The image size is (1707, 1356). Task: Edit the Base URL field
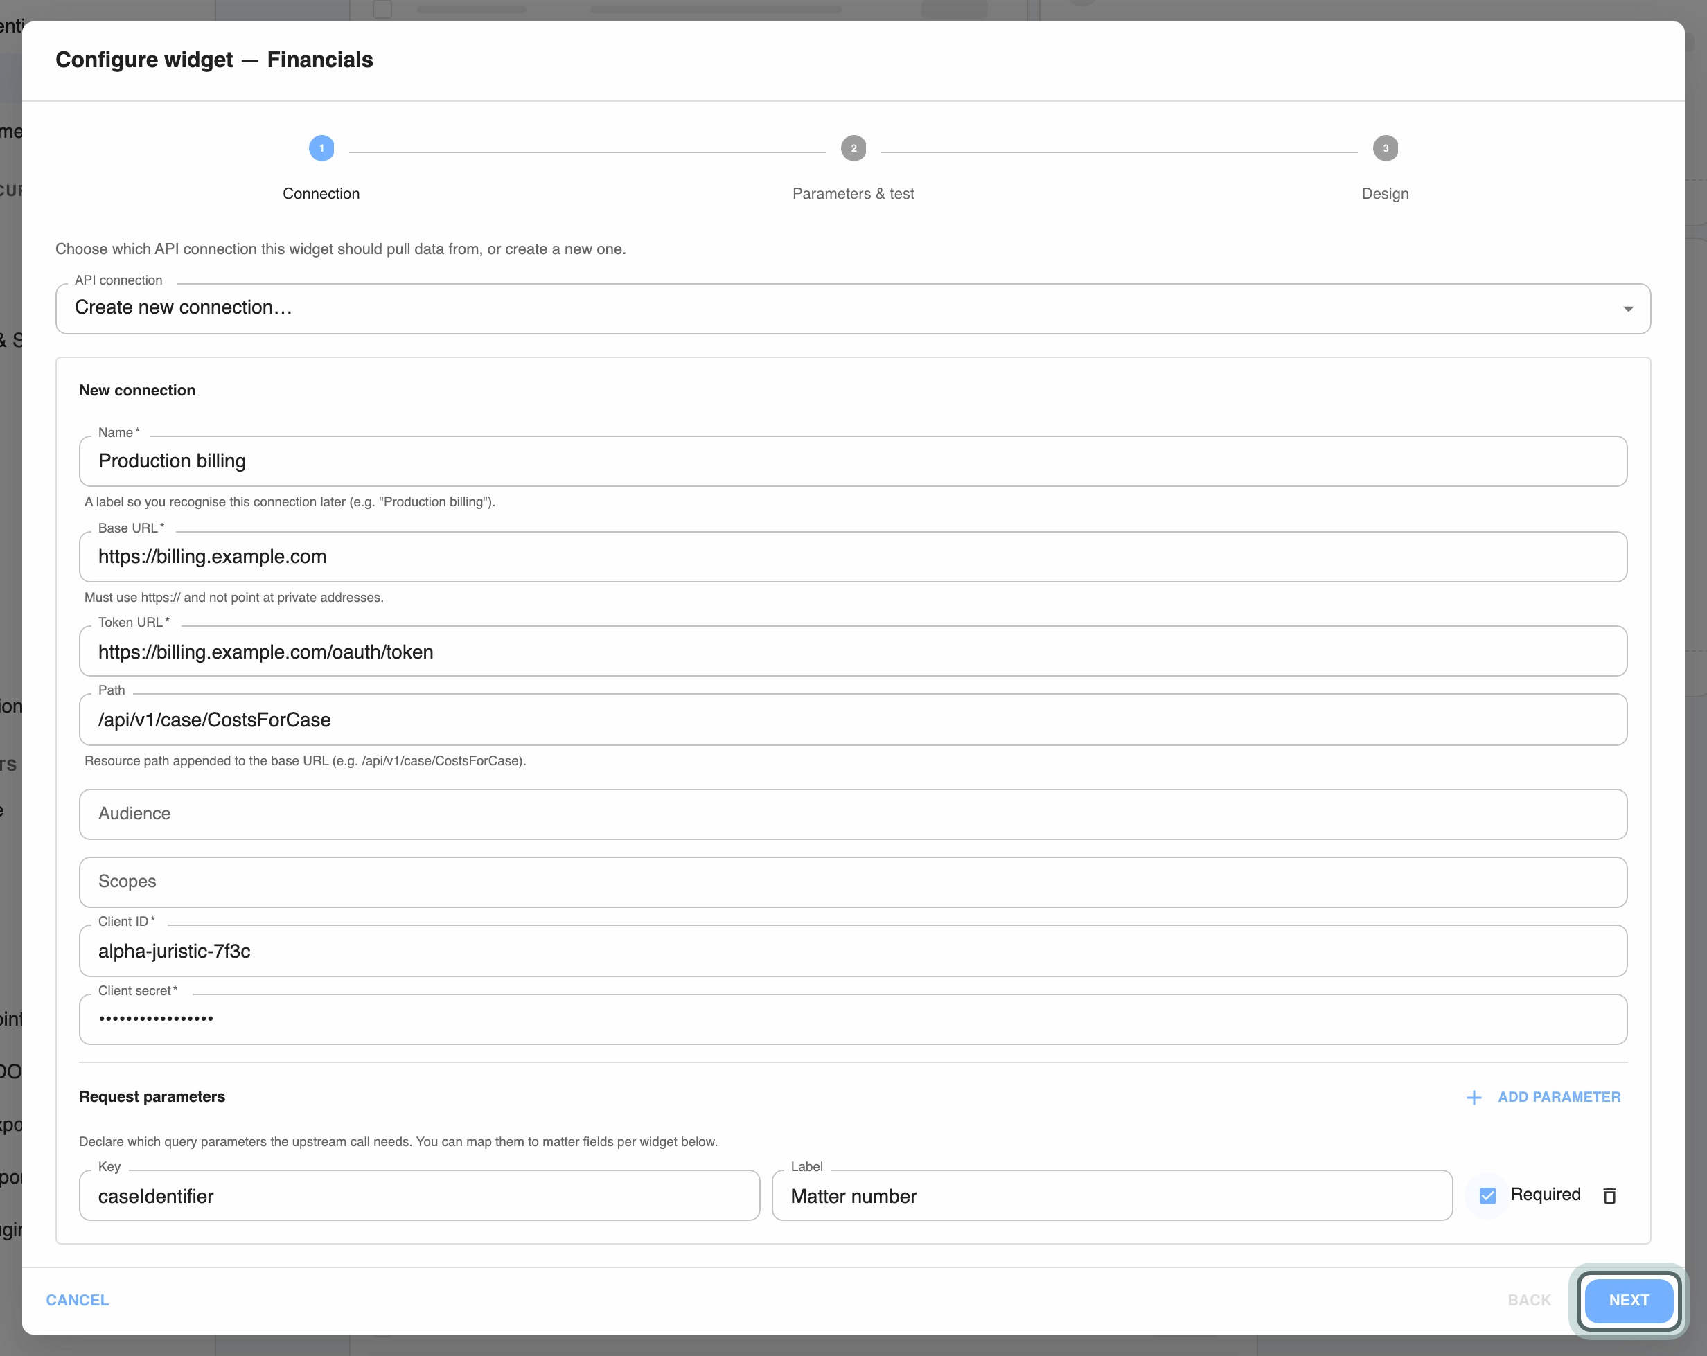tap(853, 557)
